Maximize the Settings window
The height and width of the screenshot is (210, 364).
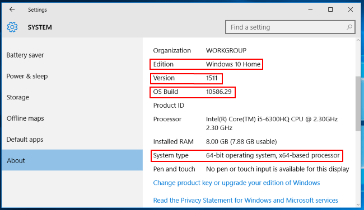(330, 9)
